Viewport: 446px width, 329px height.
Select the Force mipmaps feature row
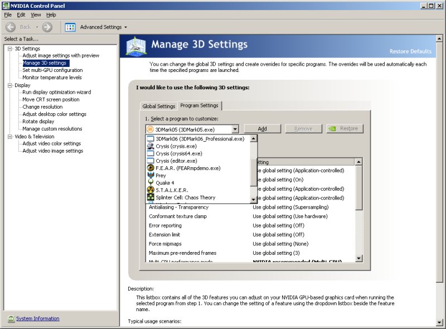pyautogui.click(x=250, y=244)
